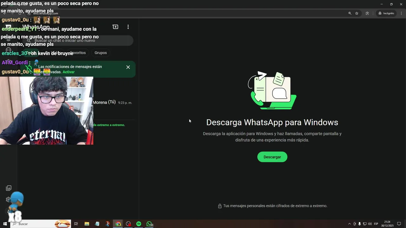Open the WhatsApp taskbar icon
This screenshot has width=406, height=228.
click(x=149, y=224)
